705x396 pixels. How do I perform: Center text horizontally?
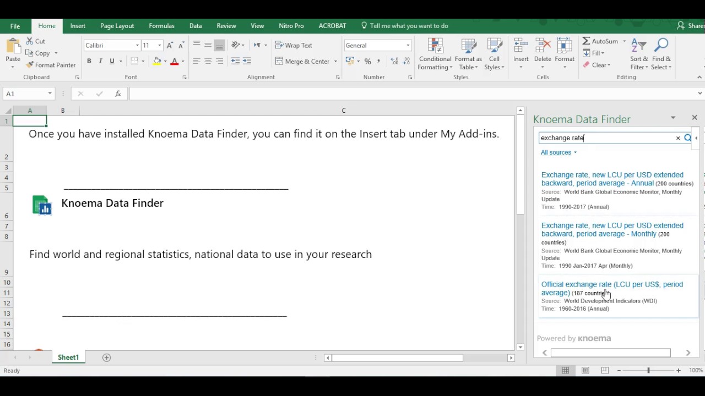(208, 61)
